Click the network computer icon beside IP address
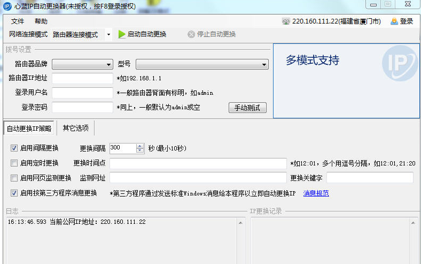 pyautogui.click(x=286, y=21)
